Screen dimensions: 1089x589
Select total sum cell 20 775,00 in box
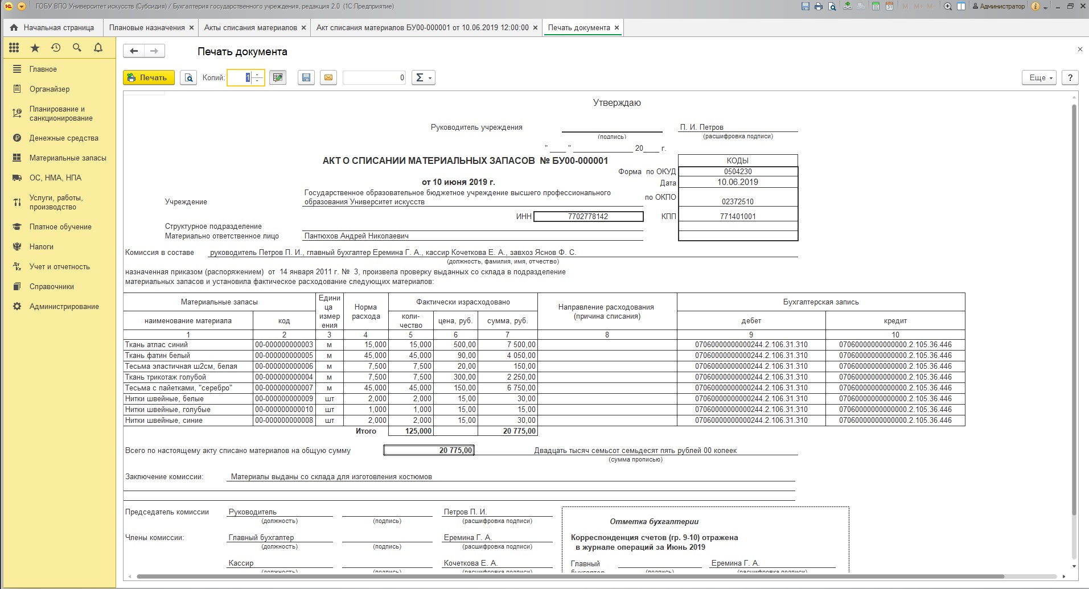[x=429, y=450]
